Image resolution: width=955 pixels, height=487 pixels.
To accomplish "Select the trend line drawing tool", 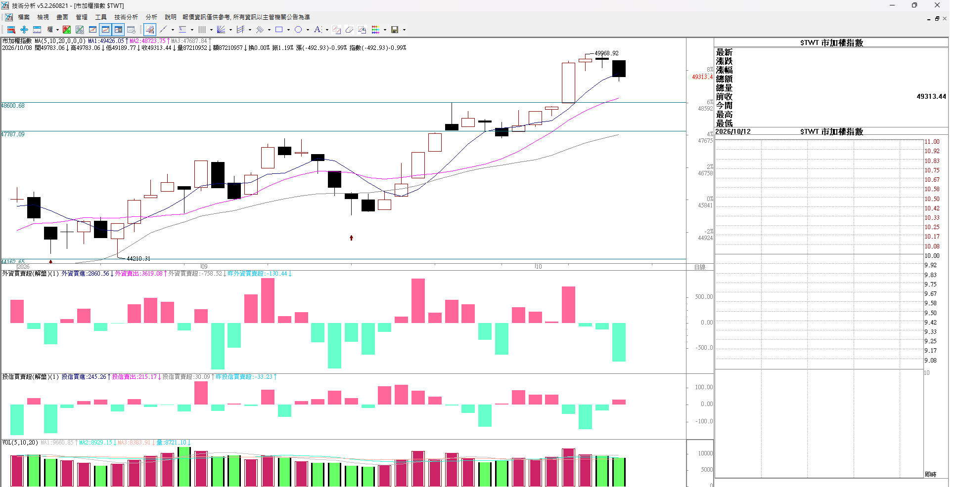I will pyautogui.click(x=163, y=30).
